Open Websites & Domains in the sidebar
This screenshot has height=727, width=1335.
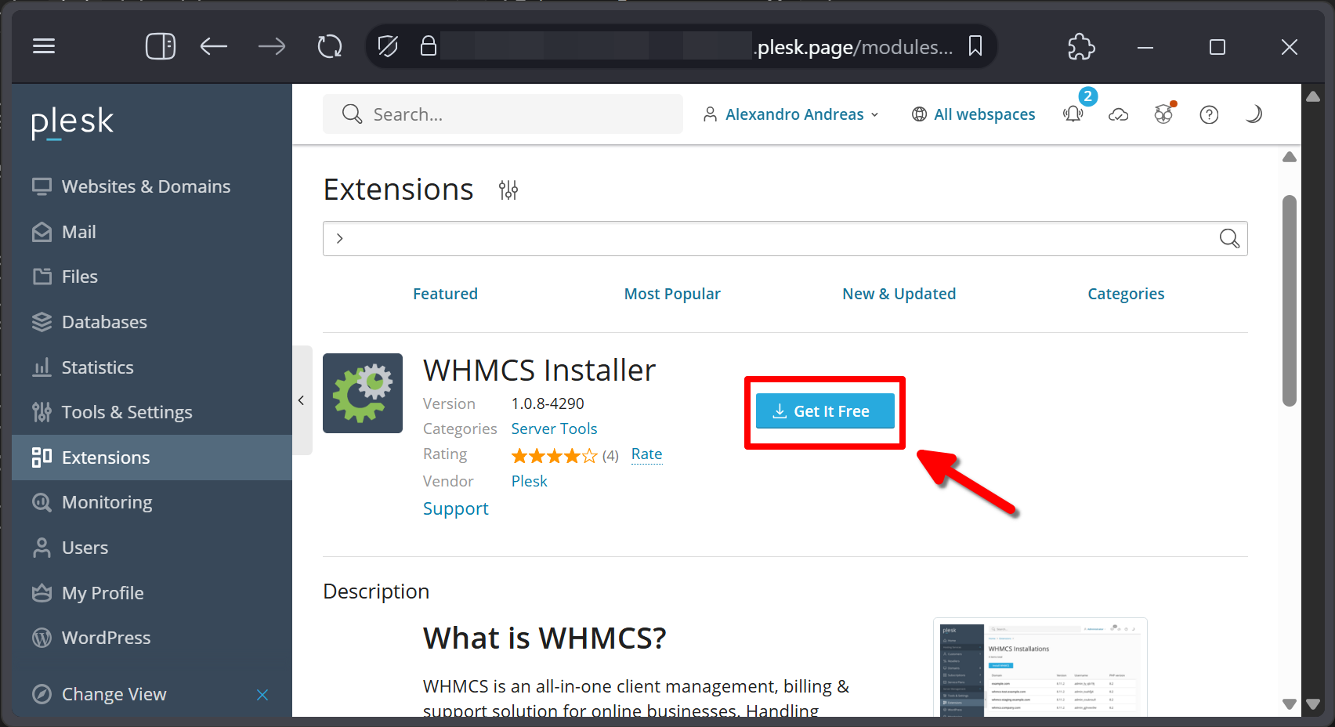(x=152, y=186)
